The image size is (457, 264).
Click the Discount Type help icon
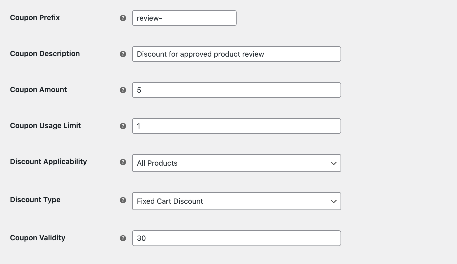[x=123, y=200]
